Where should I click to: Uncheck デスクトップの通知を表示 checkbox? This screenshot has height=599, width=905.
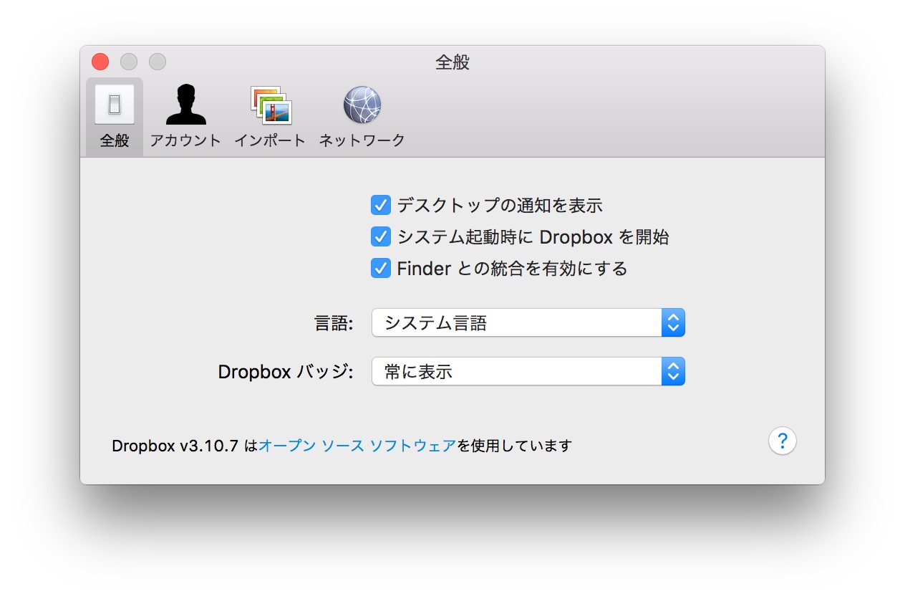[380, 206]
